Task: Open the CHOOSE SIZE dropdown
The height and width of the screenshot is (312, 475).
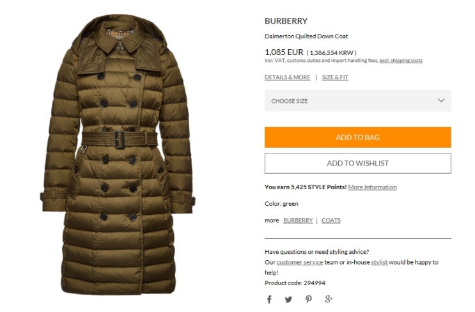Action: 358,100
